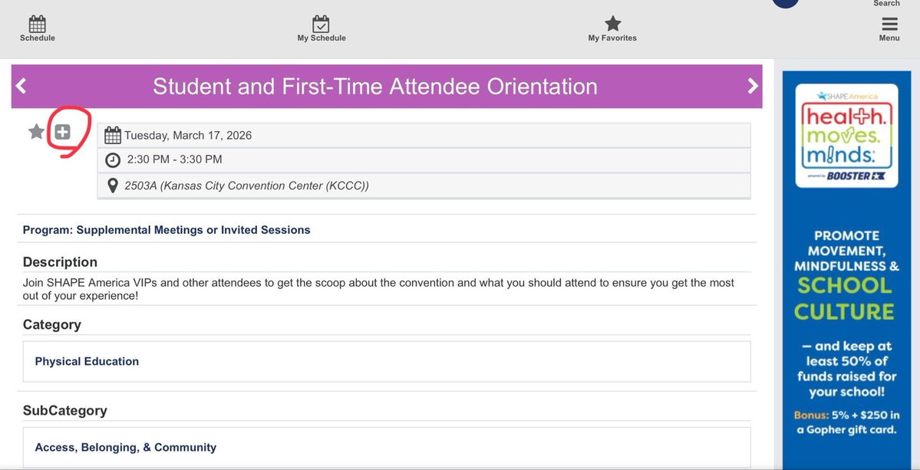Click the Search label at top

tap(886, 4)
